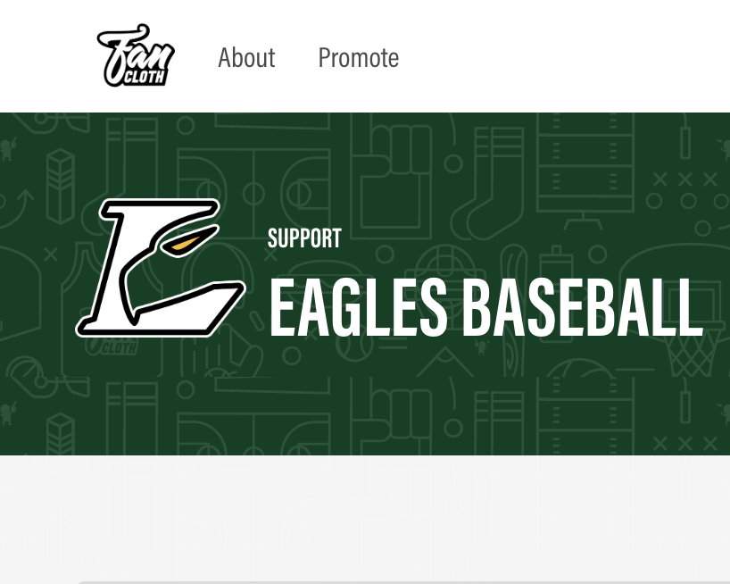Image resolution: width=730 pixels, height=584 pixels.
Task: Open the Promote page
Action: 359,58
